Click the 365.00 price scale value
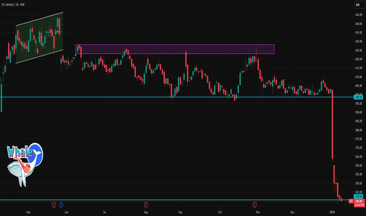366x216 pixels. [x=359, y=156]
